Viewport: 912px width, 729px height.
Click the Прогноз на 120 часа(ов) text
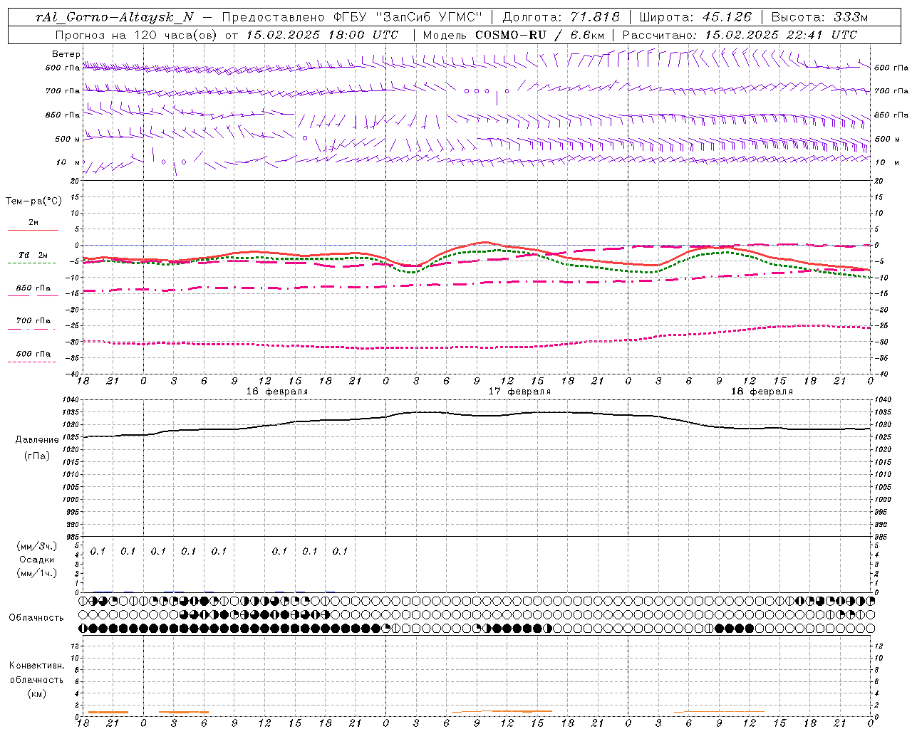pyautogui.click(x=137, y=35)
